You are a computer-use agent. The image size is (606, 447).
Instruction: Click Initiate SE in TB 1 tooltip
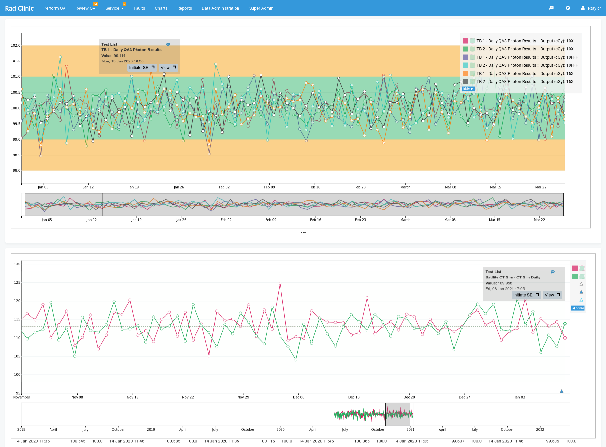[x=142, y=68]
